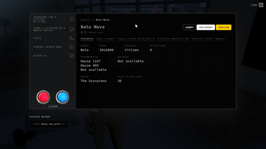Click the citation note icon in sidebar
266x149 pixels.
click(72, 29)
